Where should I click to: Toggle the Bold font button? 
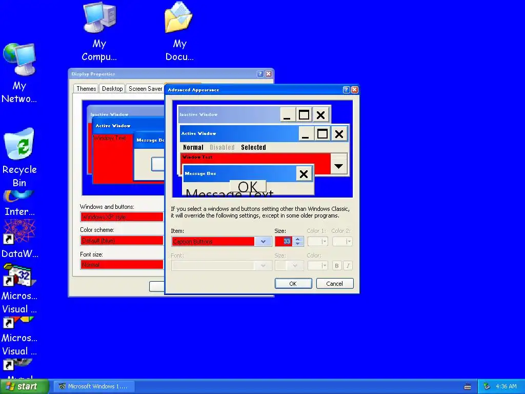(x=337, y=265)
